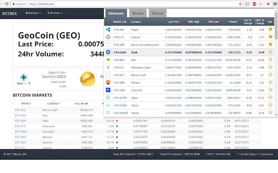Click the Neo coin icon
Viewport: 278px width, 173px height.
point(108,60)
